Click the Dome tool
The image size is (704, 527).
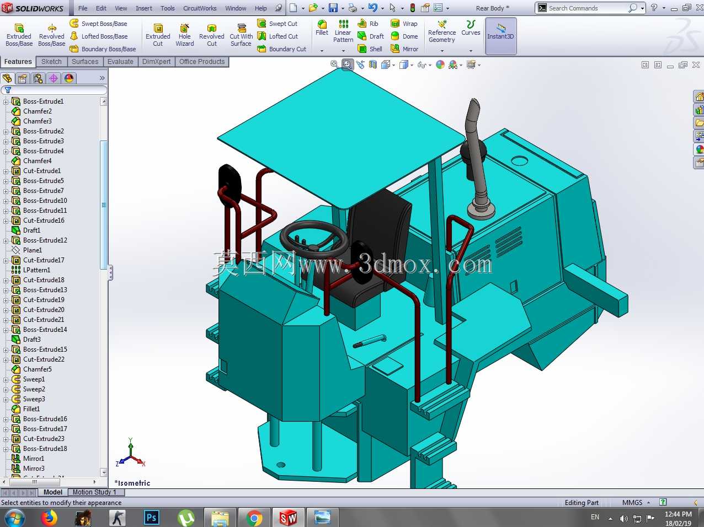(x=404, y=36)
